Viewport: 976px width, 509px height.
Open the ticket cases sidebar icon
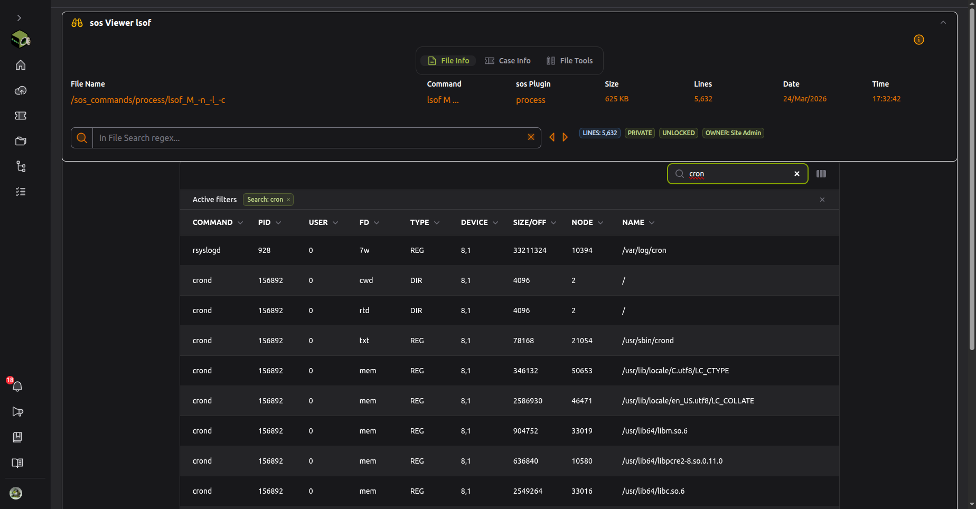(x=21, y=116)
